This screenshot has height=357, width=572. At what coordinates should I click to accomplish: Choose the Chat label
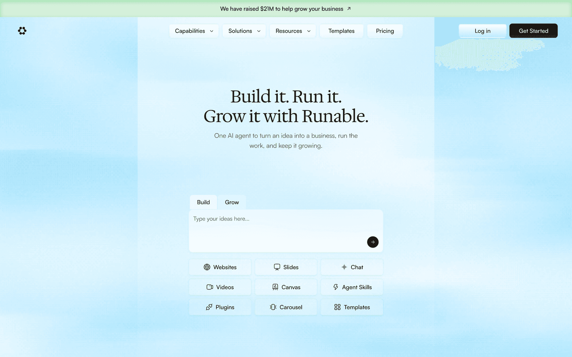click(357, 267)
